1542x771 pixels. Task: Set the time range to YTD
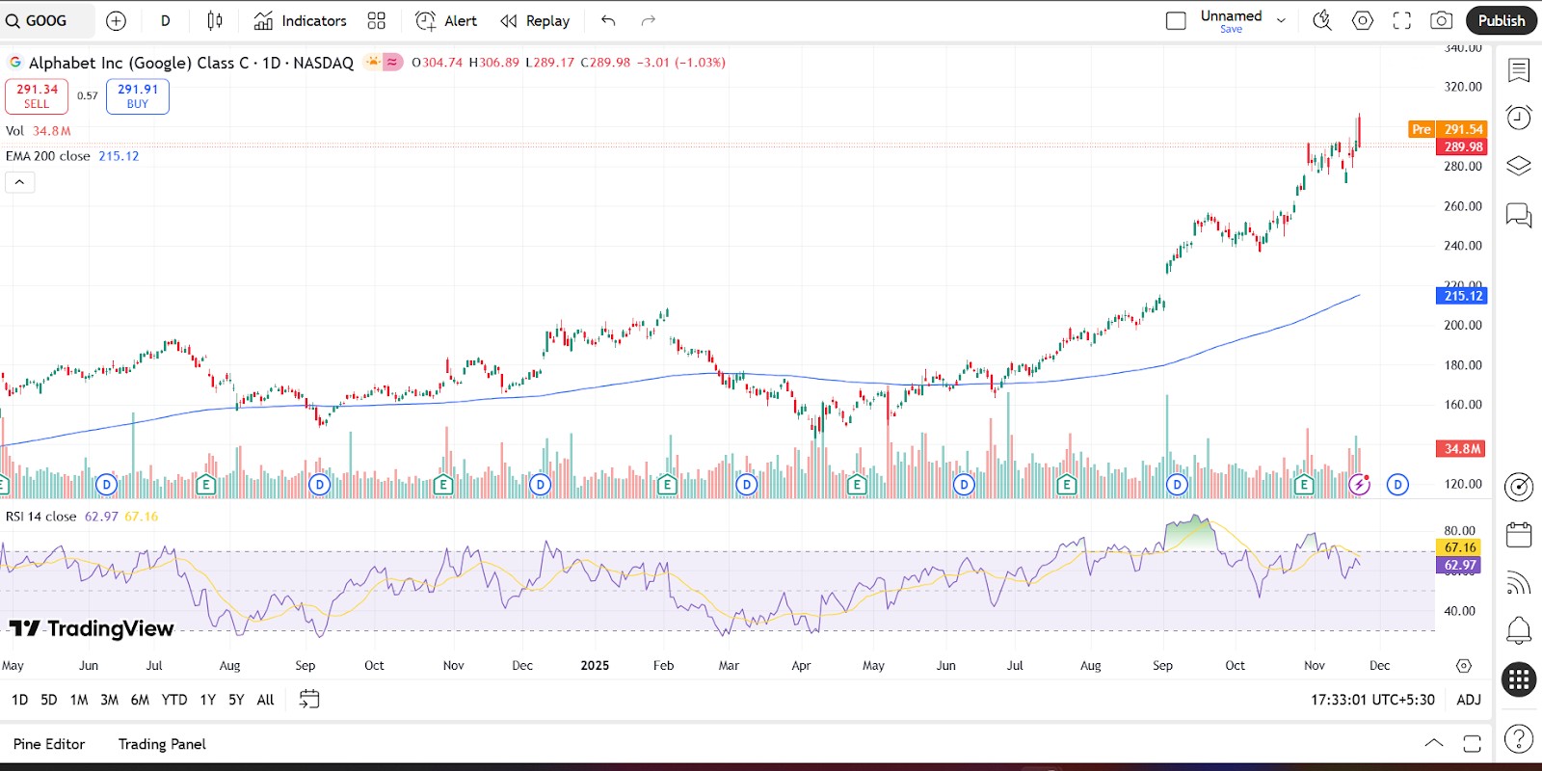tap(174, 700)
